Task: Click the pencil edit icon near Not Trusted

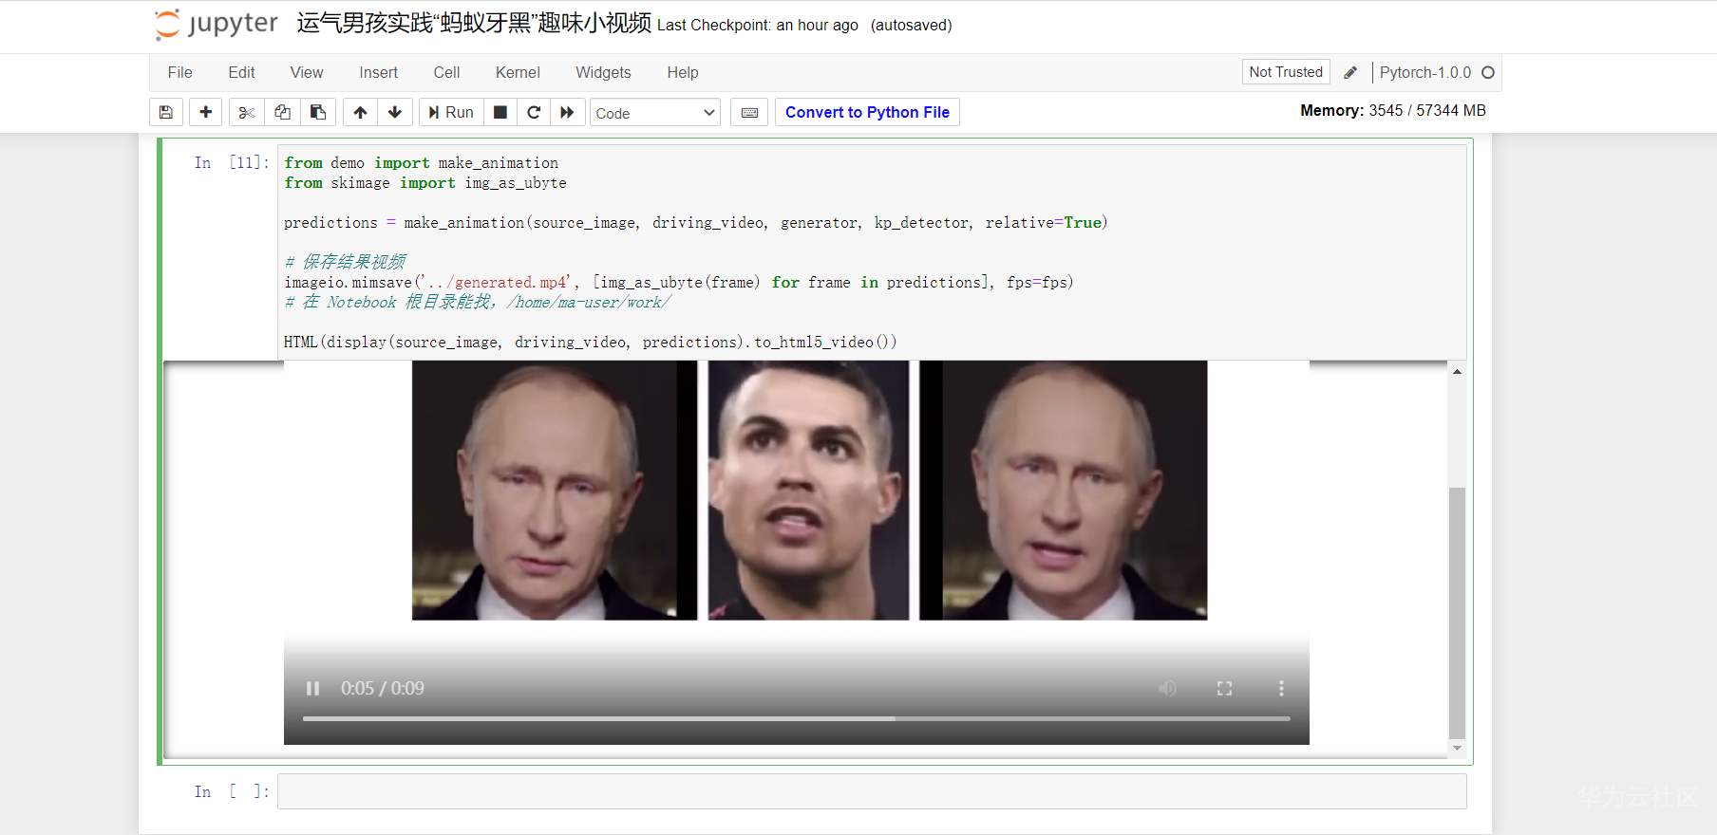Action: (x=1350, y=72)
